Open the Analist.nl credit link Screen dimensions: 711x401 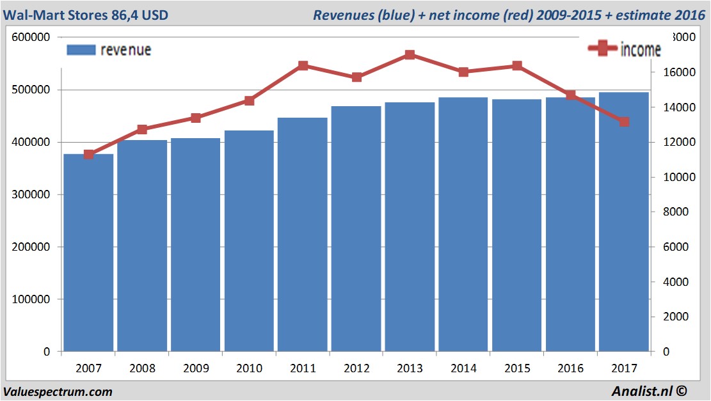coord(649,391)
